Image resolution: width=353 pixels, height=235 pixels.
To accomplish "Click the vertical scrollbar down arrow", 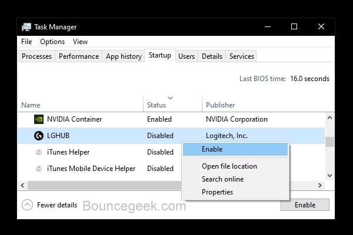I will click(329, 176).
